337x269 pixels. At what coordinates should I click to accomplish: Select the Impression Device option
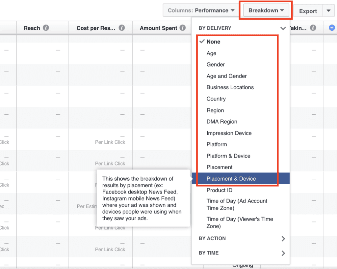(241, 133)
